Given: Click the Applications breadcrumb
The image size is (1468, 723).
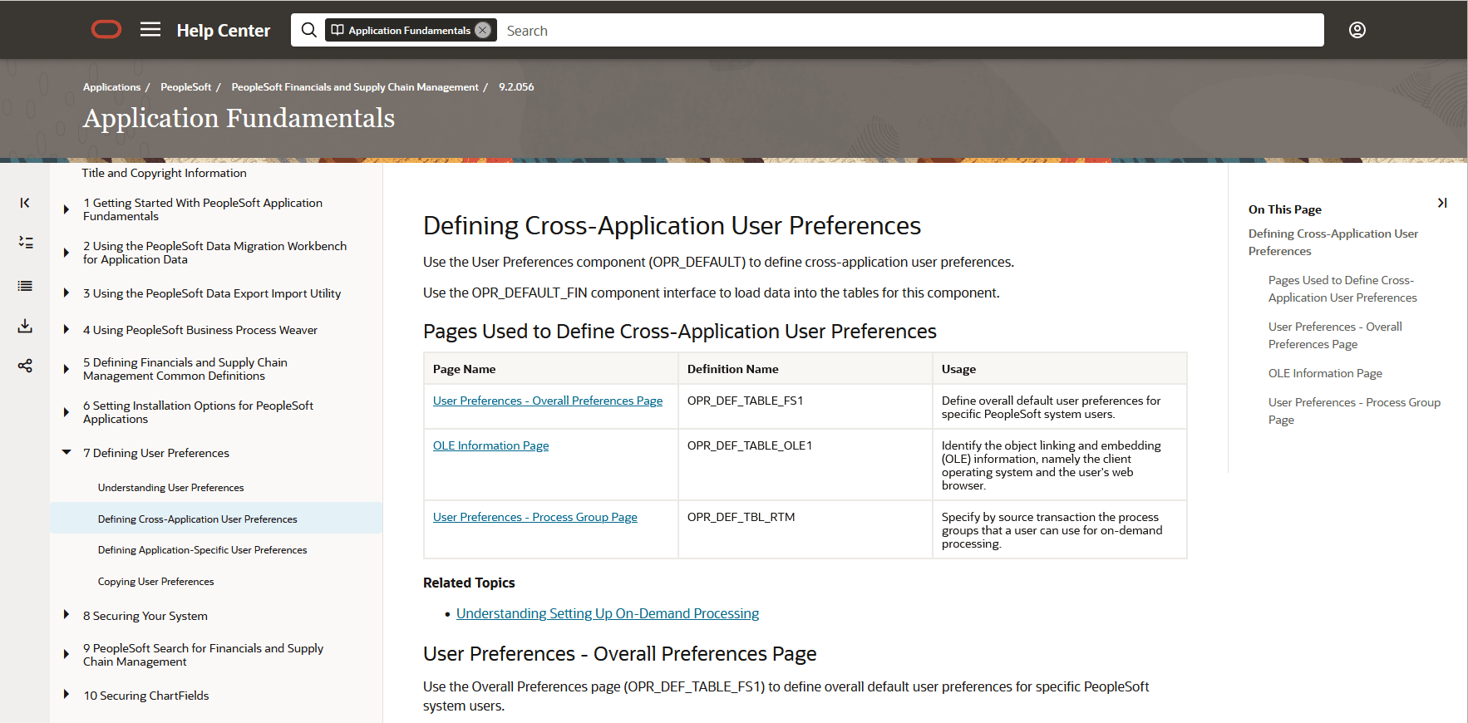Looking at the screenshot, I should click(x=111, y=87).
